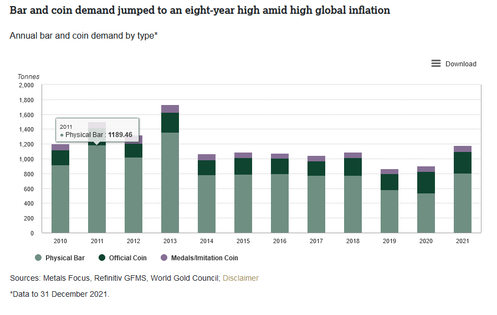The height and width of the screenshot is (315, 497).
Task: Click the Physical Bar legend color dot
Action: coord(38,258)
